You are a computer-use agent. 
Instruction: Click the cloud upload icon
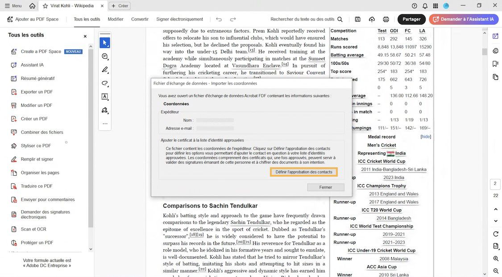click(x=372, y=19)
